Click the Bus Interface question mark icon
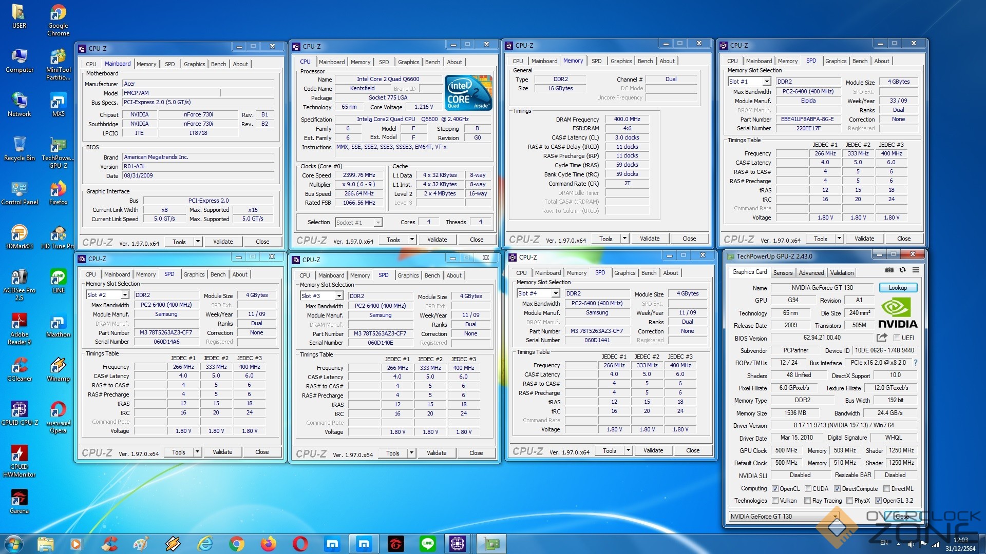Screen dimensions: 986x554 point(915,363)
